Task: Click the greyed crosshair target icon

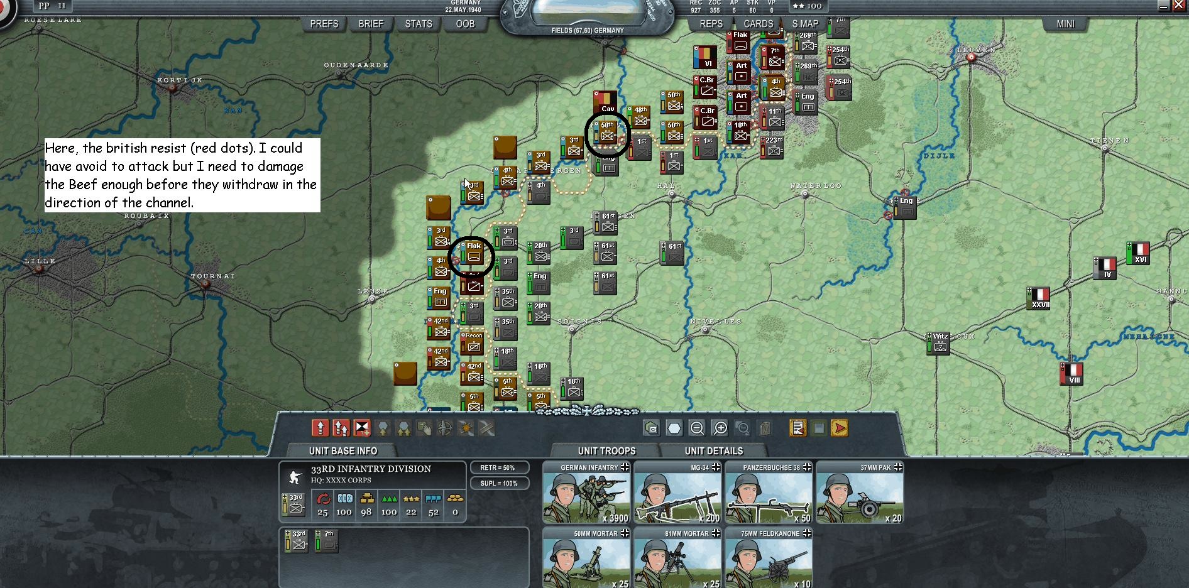Action: click(445, 428)
